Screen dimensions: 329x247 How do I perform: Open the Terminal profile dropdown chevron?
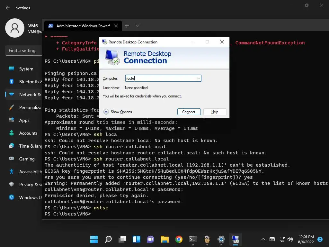point(138,26)
